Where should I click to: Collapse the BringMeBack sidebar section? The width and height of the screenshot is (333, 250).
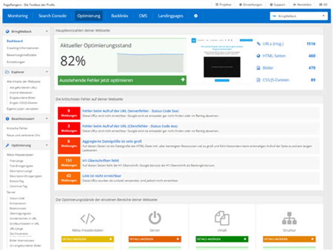47,32
